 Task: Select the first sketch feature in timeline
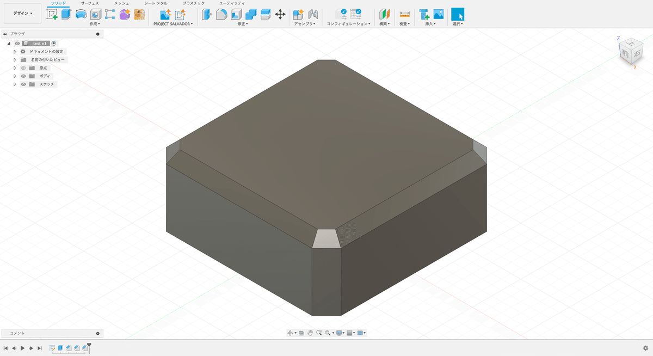52,347
